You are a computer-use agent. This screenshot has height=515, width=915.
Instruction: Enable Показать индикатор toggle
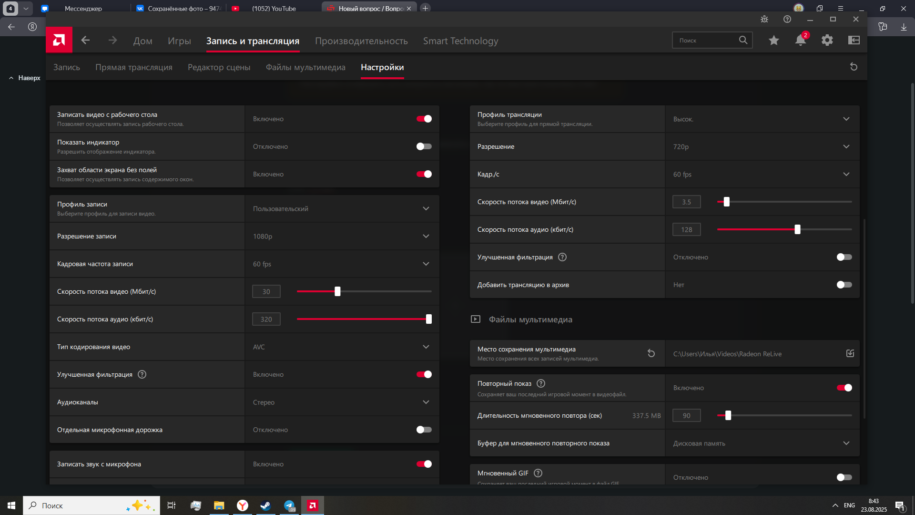click(424, 146)
